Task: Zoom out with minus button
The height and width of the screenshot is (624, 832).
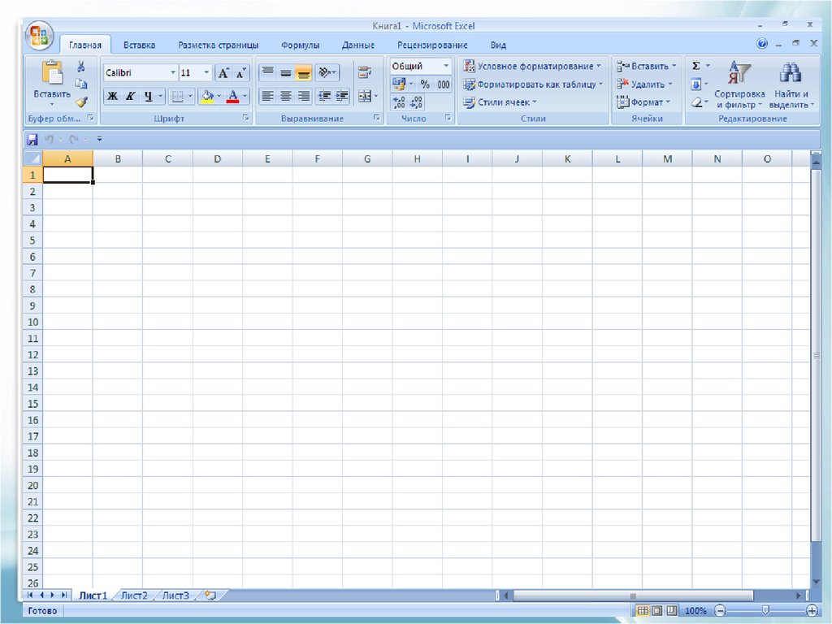Action: (x=720, y=611)
